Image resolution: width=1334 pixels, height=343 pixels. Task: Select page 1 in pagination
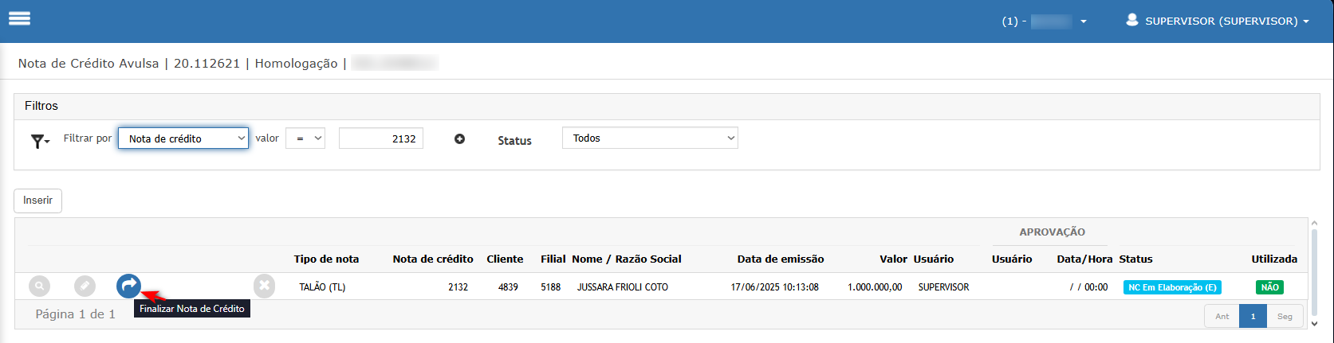pyautogui.click(x=1253, y=316)
